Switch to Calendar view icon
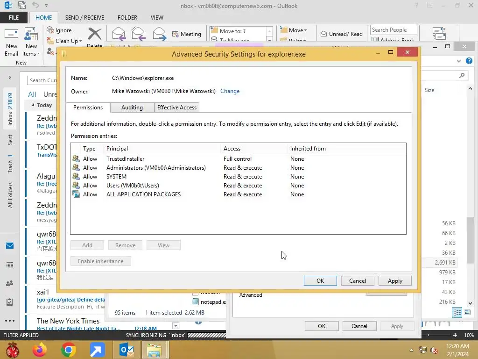This screenshot has height=359, width=478. (x=10, y=265)
